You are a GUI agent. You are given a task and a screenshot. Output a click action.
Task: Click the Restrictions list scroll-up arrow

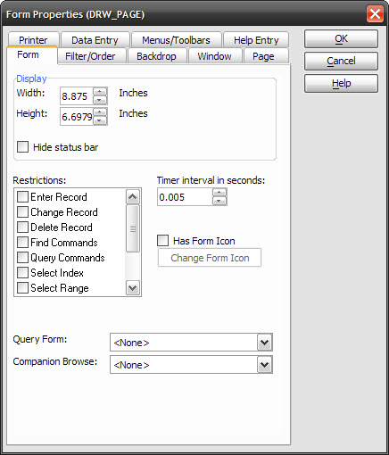(132, 196)
